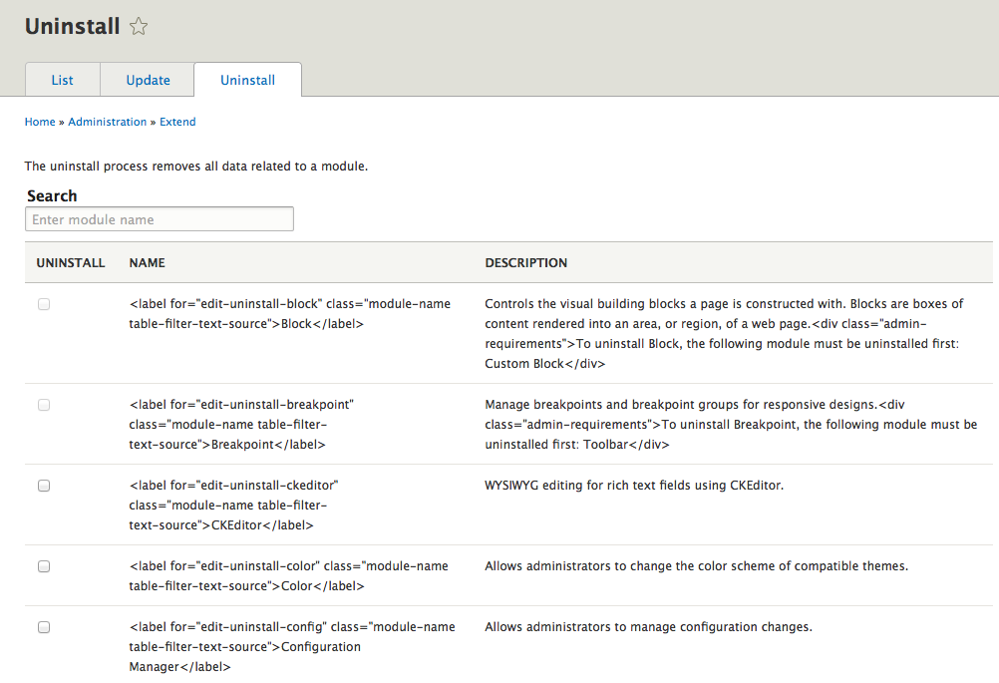Open the Administration breadcrumb link
Viewport: 999px width, 683px height.
click(108, 122)
